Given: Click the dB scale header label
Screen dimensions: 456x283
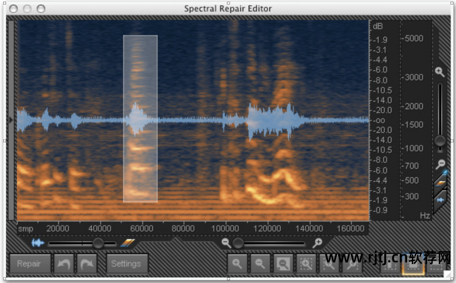Looking at the screenshot, I should (x=378, y=27).
